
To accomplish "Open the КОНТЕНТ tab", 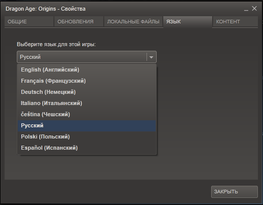I will 236,22.
